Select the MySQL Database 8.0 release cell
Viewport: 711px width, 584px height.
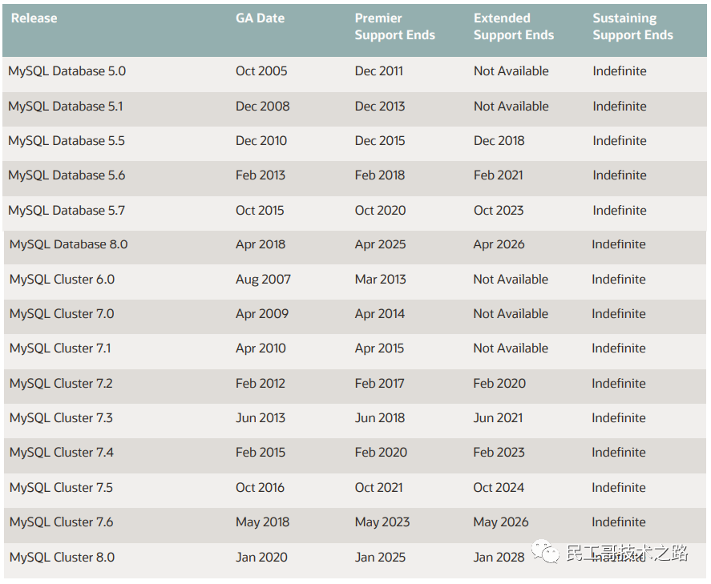click(68, 244)
